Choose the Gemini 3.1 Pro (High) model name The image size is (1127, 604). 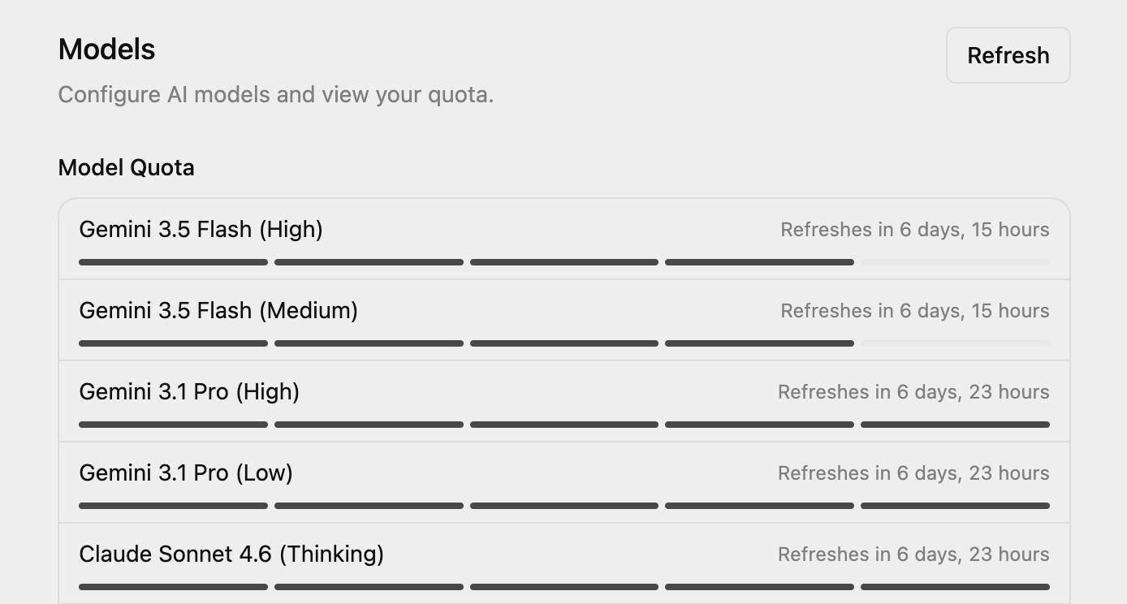(x=189, y=392)
